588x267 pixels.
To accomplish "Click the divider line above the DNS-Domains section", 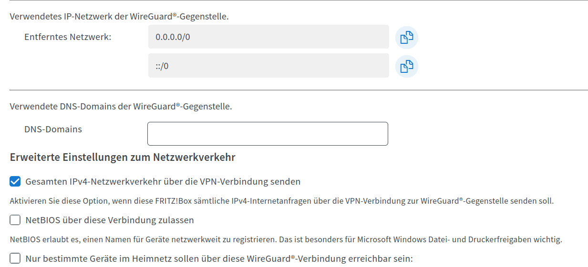I will [x=299, y=90].
